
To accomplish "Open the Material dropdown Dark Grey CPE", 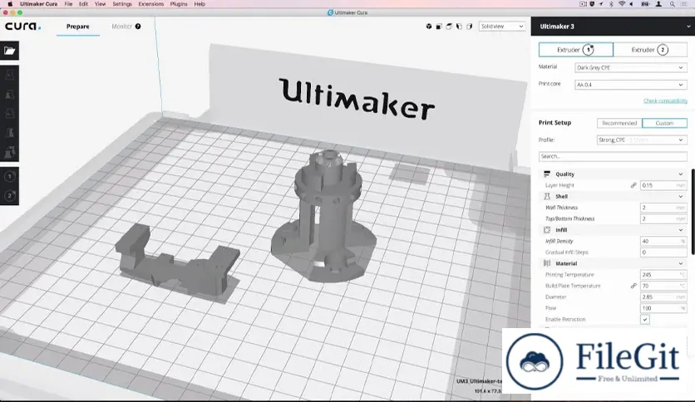I will point(631,68).
